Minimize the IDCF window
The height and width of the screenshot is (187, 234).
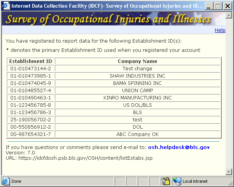point(209,6)
